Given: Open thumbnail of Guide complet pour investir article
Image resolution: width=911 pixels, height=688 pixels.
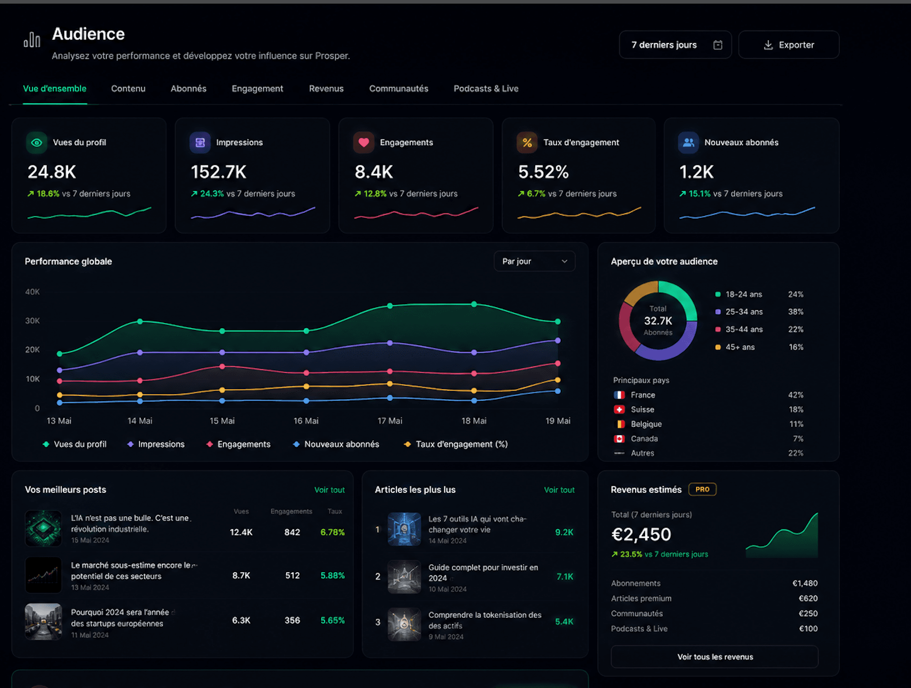Looking at the screenshot, I should coord(404,577).
